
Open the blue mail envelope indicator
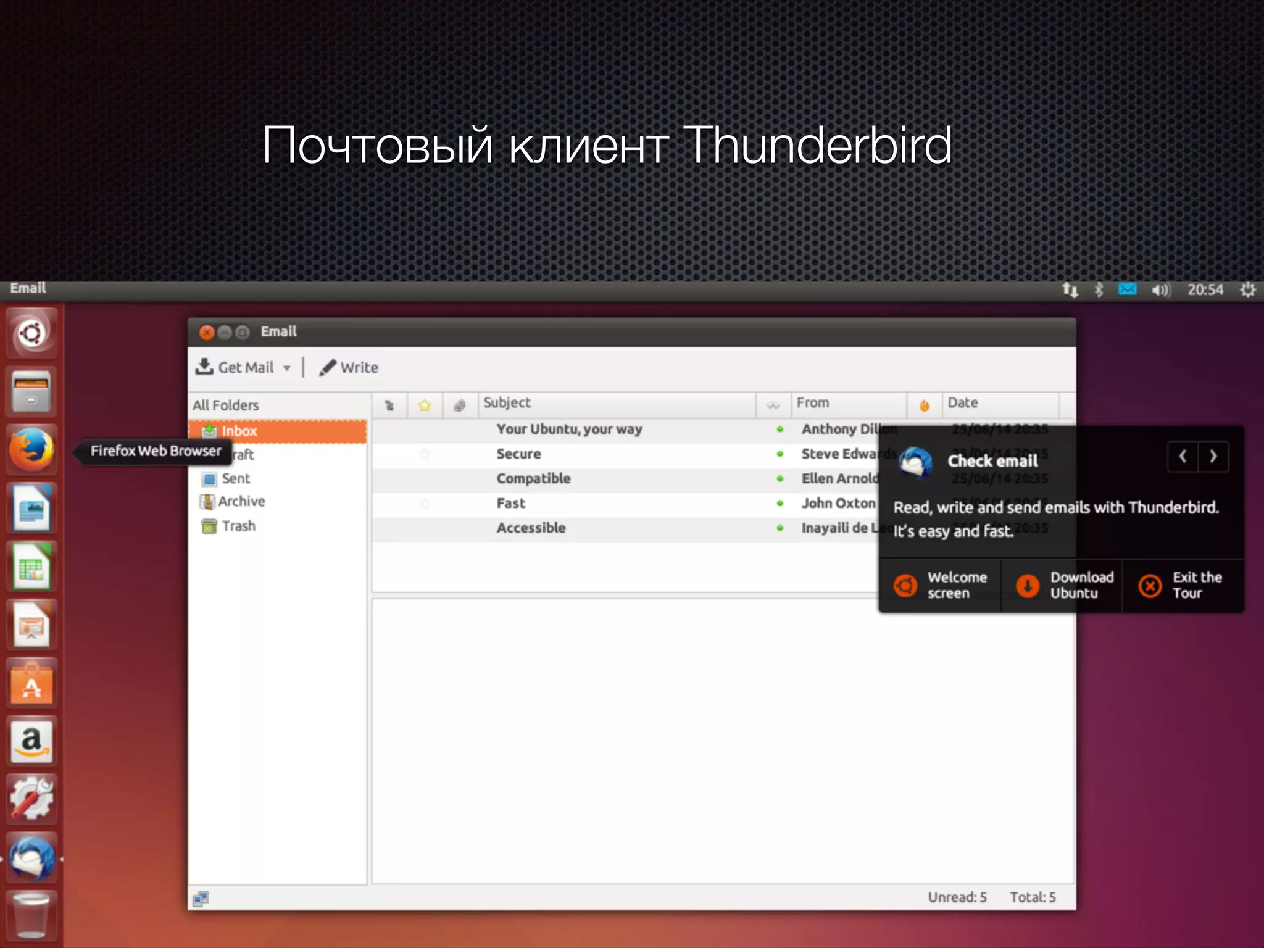[x=1128, y=289]
